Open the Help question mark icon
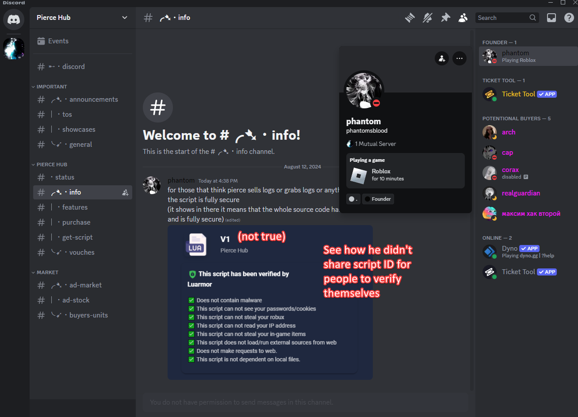The height and width of the screenshot is (417, 578). coord(569,18)
